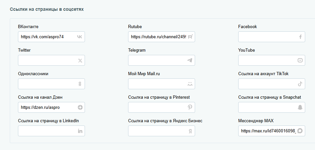Focus the Pinterest page link field
315x150 pixels.
[x=161, y=108]
